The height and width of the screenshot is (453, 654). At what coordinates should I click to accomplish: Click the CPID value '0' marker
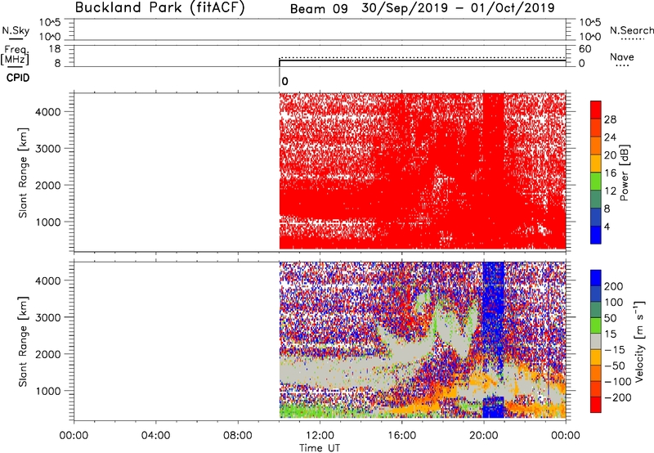(x=284, y=81)
